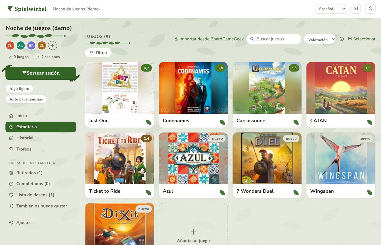This screenshot has height=245, width=381.
Task: Click the AN player avatar
Action: [x=21, y=46]
